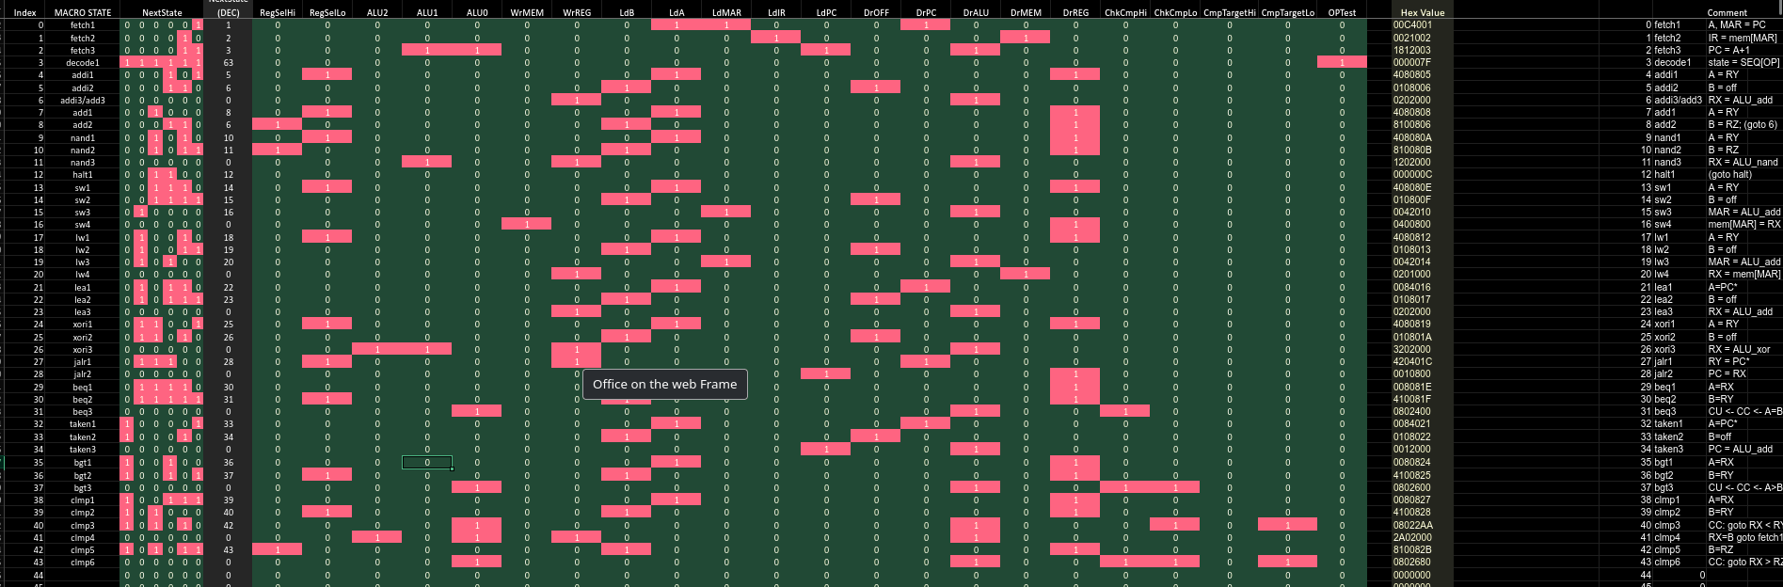Click the OPTest column header
1783x587 pixels.
click(x=1342, y=13)
